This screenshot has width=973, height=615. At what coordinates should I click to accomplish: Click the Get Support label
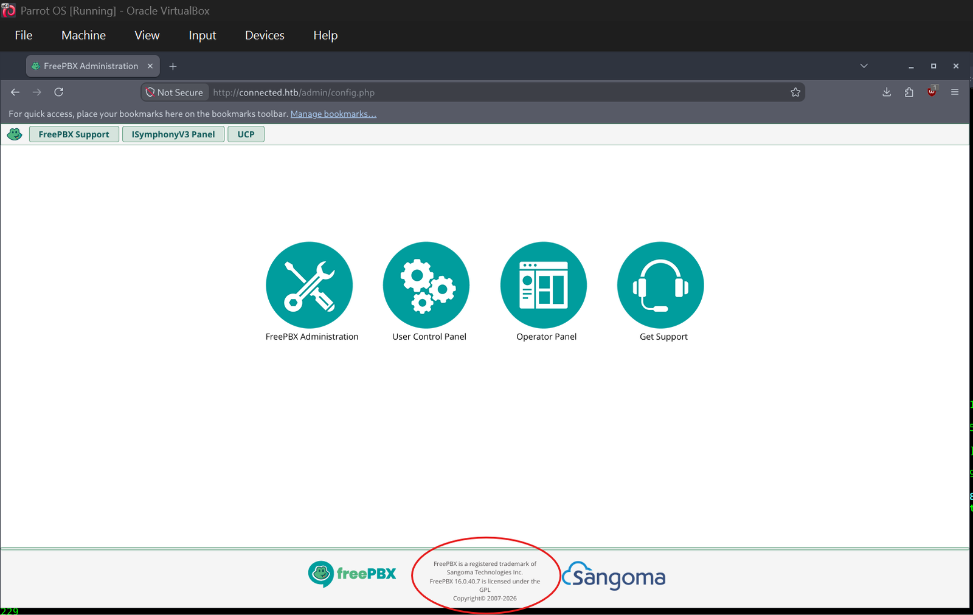pos(663,337)
